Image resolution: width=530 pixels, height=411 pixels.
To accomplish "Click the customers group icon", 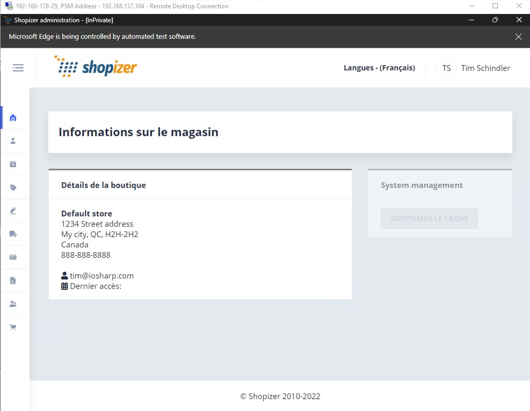I will click(14, 303).
